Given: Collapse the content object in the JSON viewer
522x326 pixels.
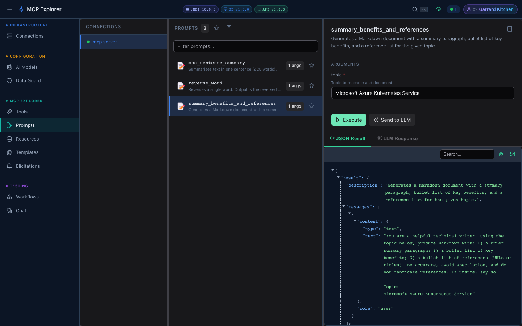Looking at the screenshot, I should pyautogui.click(x=355, y=221).
